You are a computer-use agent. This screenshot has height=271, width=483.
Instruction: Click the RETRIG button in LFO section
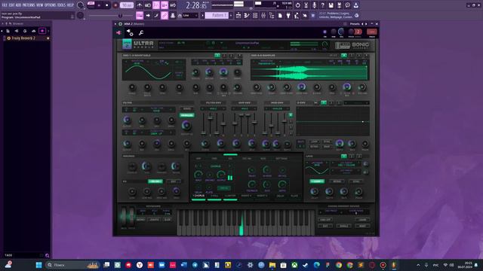pos(337,181)
